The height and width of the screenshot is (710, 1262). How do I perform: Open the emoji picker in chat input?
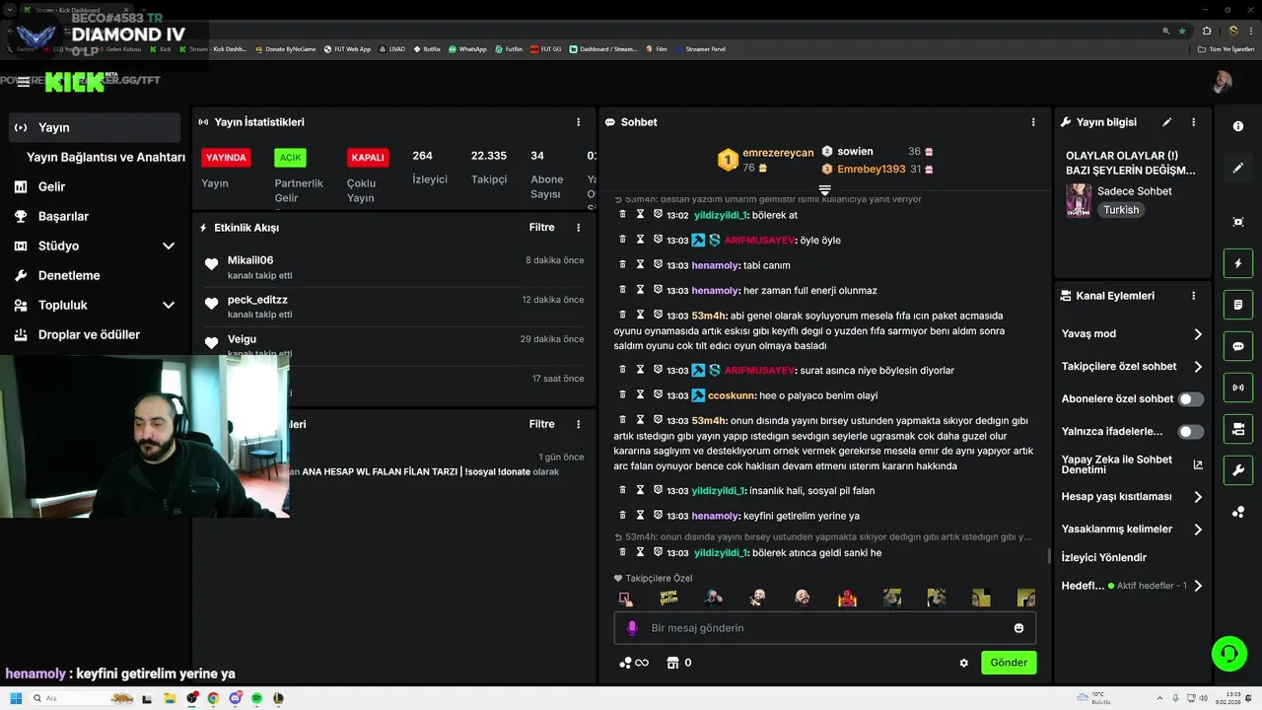pos(1018,628)
